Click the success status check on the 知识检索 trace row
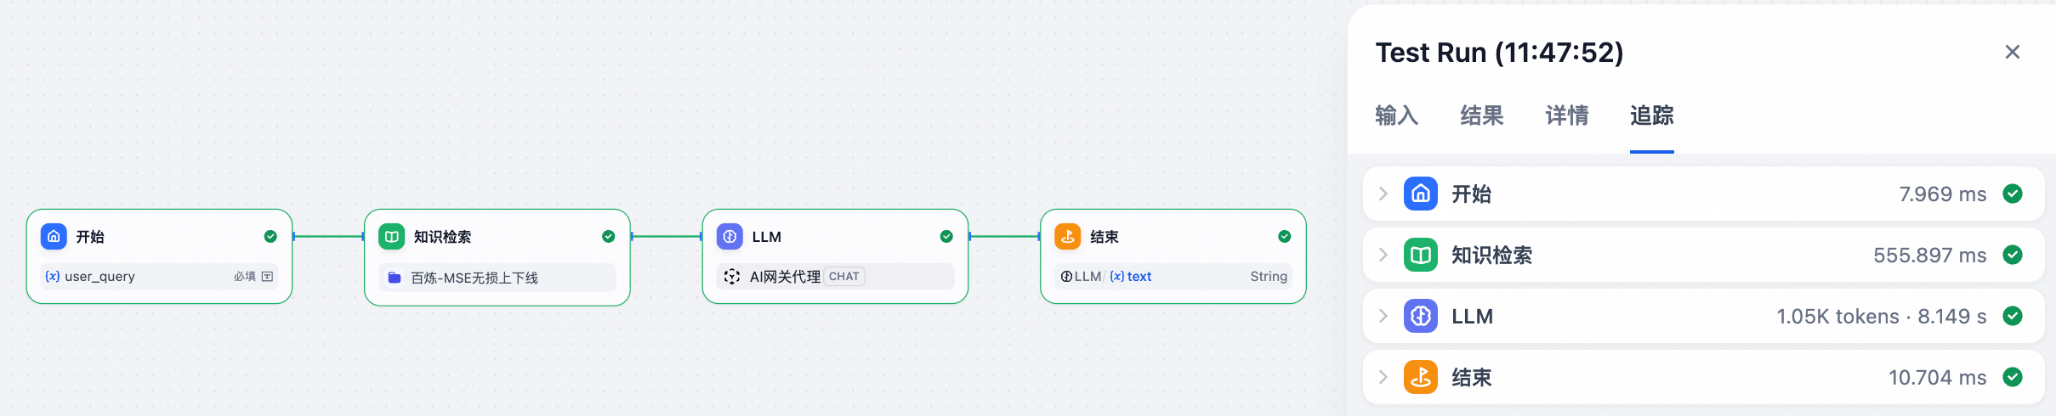 pos(2012,255)
